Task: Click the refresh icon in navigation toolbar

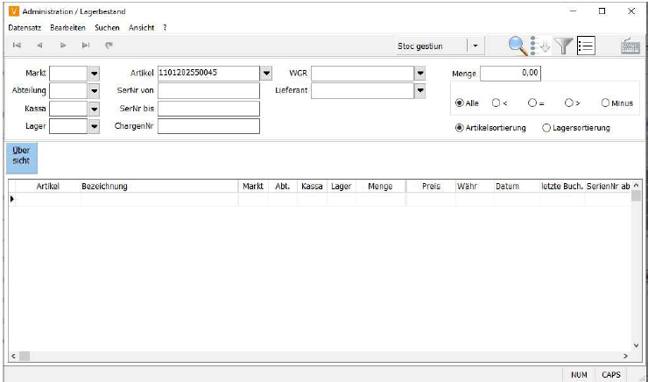Action: tap(109, 46)
